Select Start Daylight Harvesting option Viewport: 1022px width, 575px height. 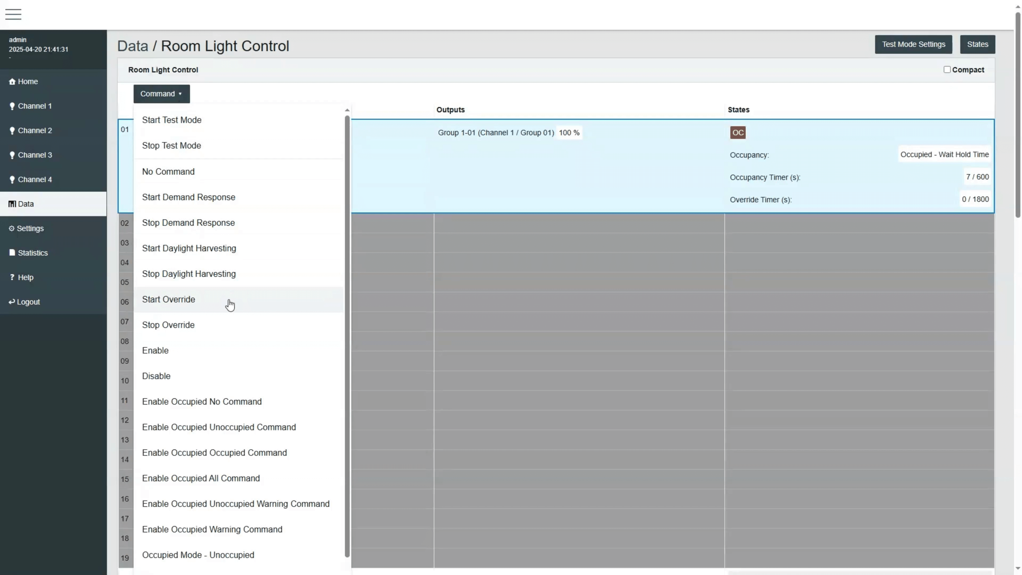[189, 248]
